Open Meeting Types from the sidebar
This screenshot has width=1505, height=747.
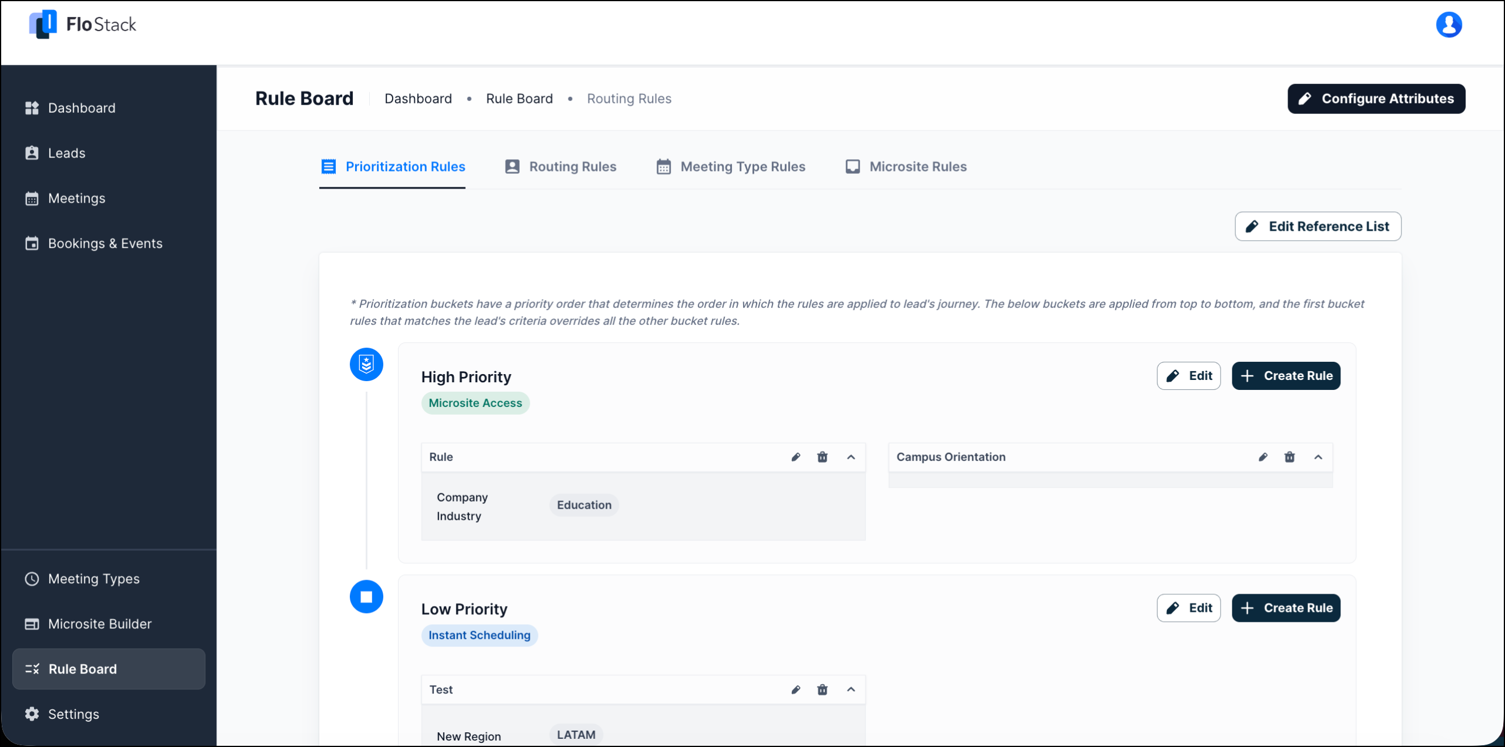click(109, 579)
